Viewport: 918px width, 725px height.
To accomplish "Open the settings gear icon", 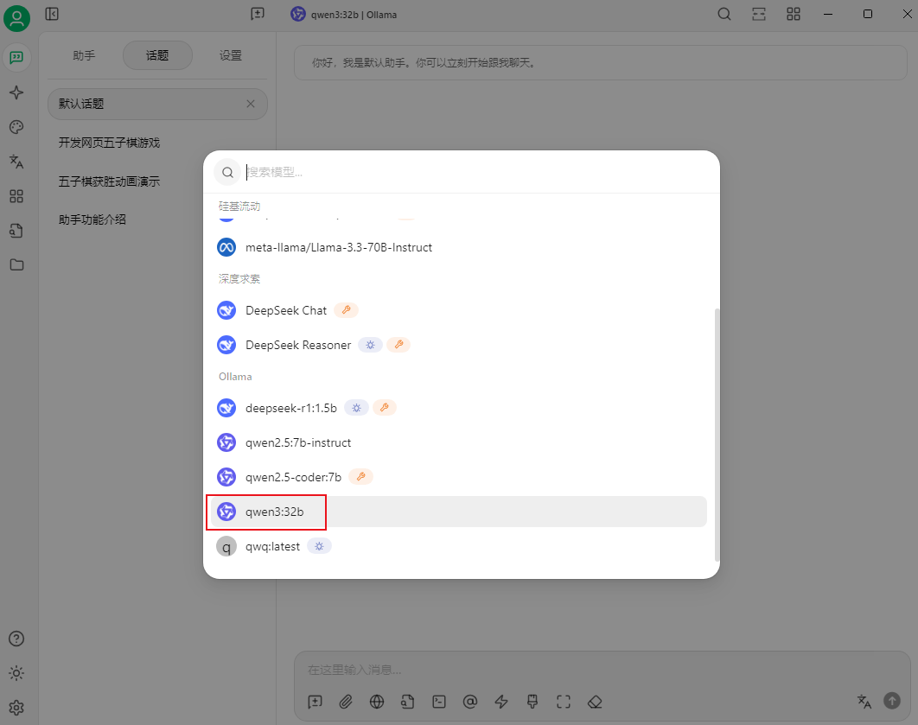I will coord(16,708).
